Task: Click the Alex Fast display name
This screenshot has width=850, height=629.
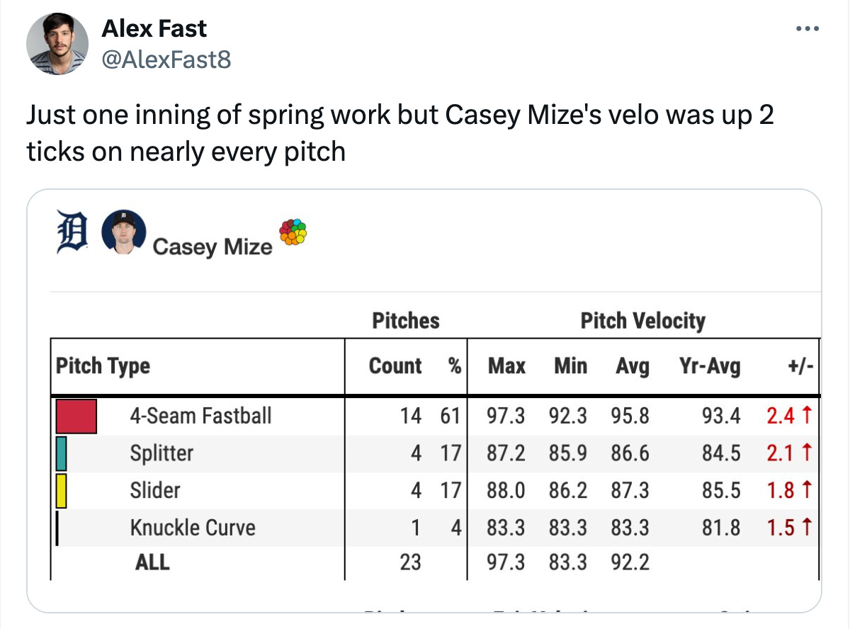Action: pyautogui.click(x=154, y=29)
